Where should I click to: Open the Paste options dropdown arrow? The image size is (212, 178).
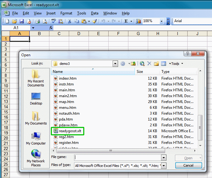pyautogui.click(x=89, y=21)
